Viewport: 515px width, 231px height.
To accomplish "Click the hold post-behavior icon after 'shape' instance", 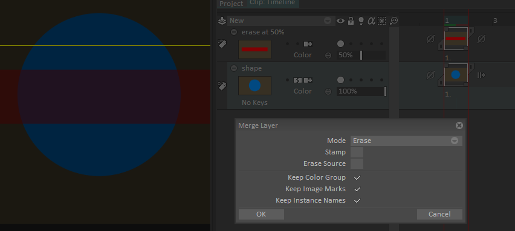I will [x=481, y=75].
